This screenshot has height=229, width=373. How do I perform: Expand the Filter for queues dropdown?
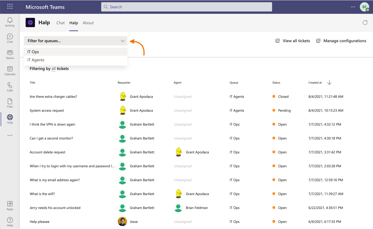click(76, 41)
